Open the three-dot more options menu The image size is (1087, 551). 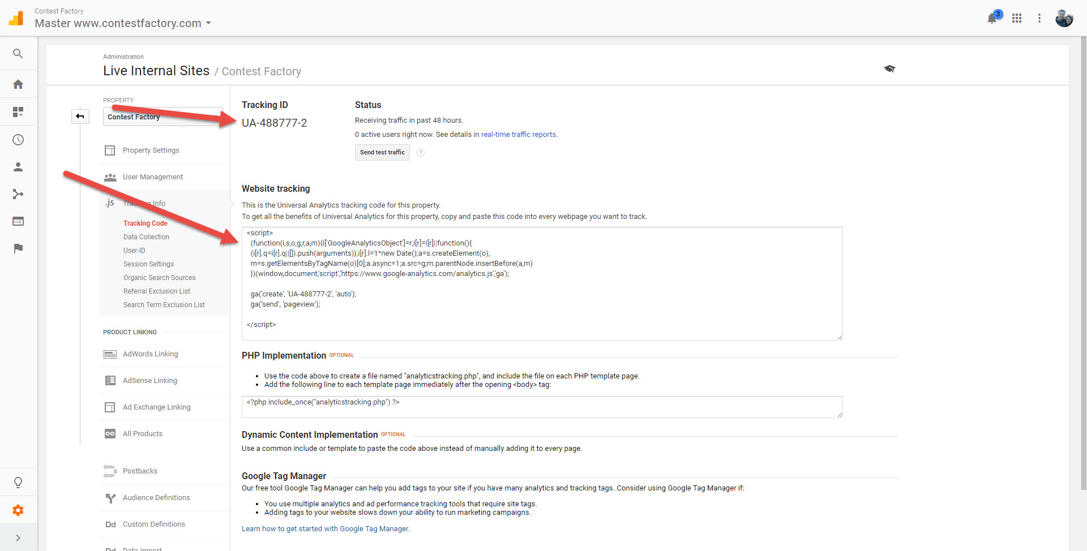coord(1039,18)
